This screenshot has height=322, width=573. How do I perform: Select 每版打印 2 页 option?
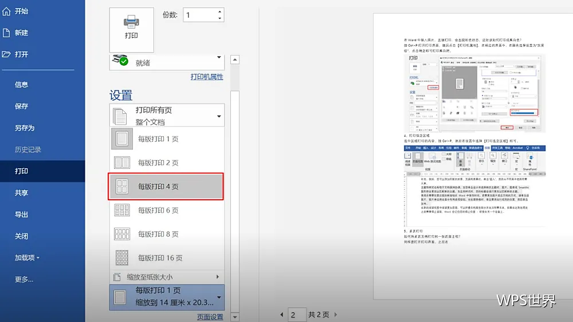(167, 162)
